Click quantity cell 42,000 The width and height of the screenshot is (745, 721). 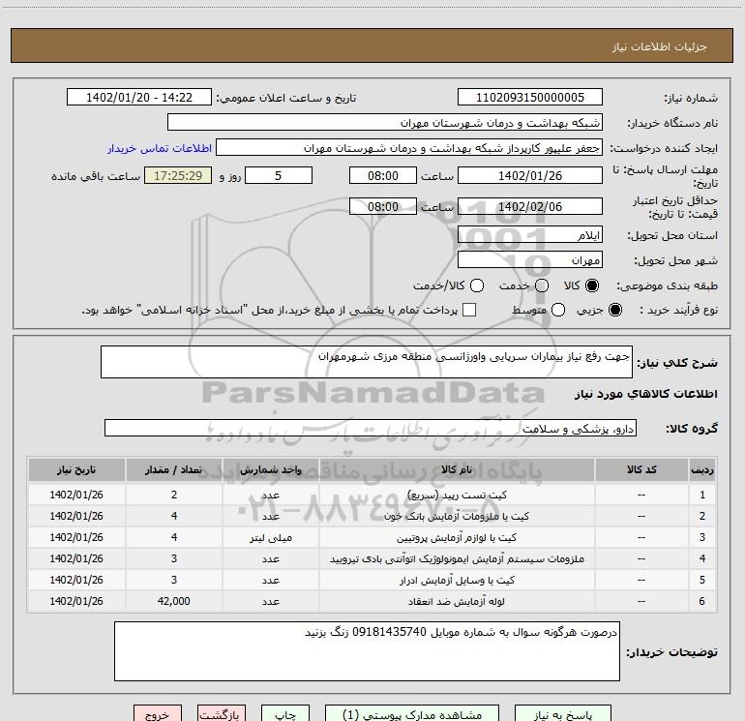174,601
